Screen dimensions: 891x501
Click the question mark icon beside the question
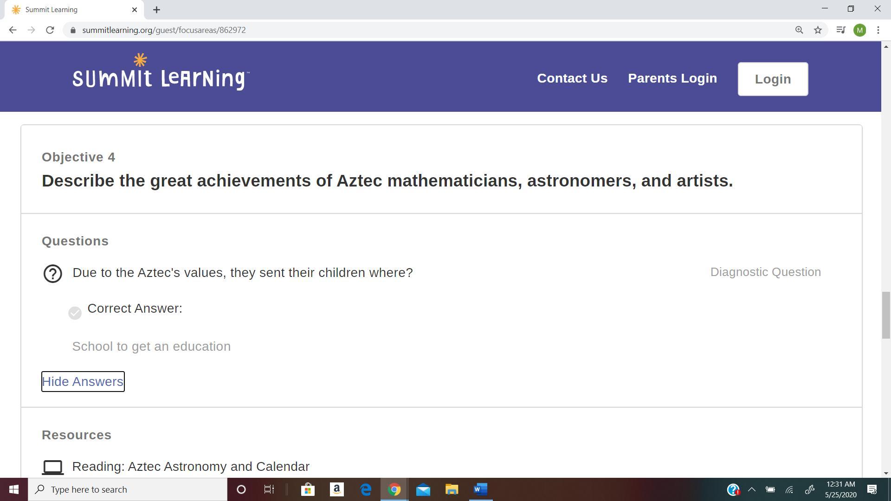point(52,274)
